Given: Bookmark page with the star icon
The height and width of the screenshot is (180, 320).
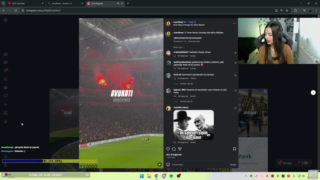Looking at the screenshot, I should point(287,10).
